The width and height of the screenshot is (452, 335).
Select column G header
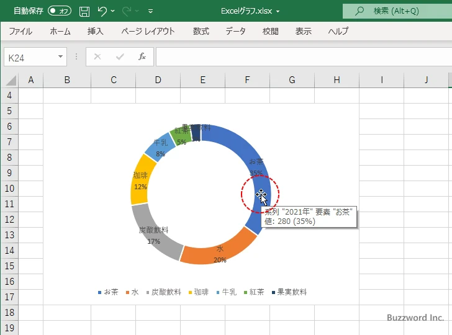click(292, 80)
